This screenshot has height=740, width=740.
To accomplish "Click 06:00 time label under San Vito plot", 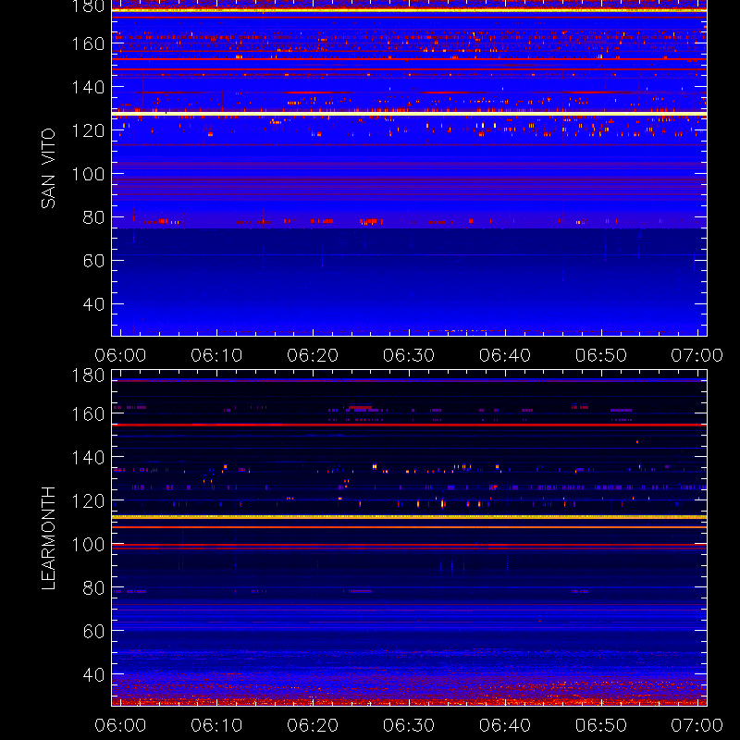I will tap(120, 355).
